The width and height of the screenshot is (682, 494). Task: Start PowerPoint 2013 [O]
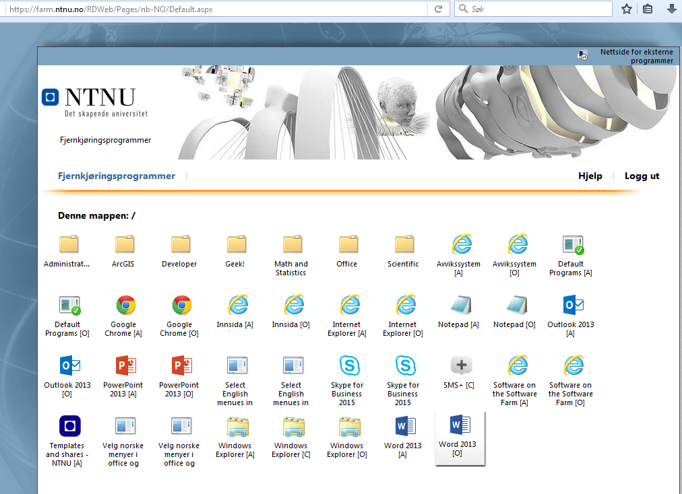coord(180,376)
